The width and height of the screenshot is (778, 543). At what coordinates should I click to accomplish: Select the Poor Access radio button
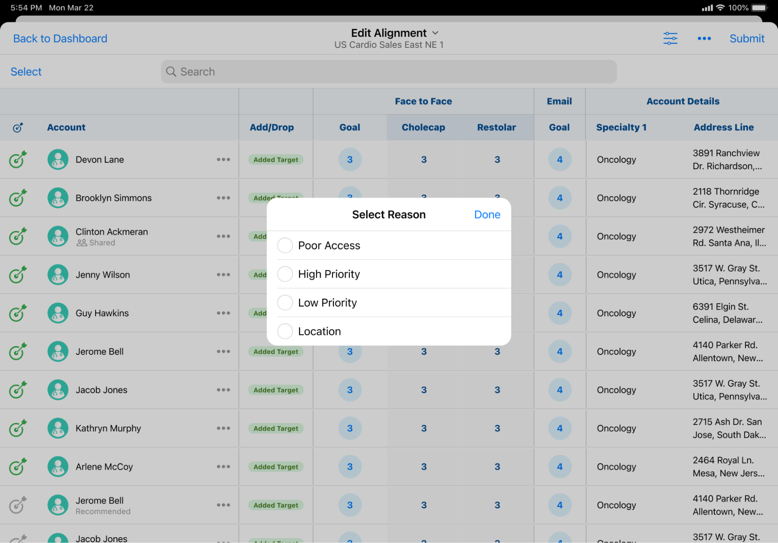tap(285, 245)
